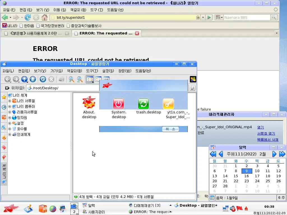Click the red flag tray icon
Screen dimensions: 287x215
(x=239, y=208)
